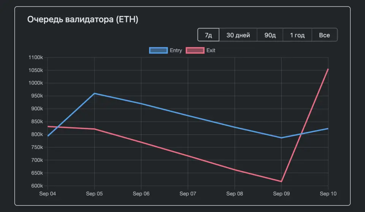Click the blue Entry legend swatch
This screenshot has height=212, width=365.
[158, 50]
